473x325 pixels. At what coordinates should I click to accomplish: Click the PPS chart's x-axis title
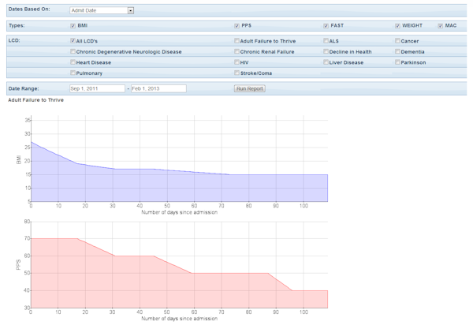[x=180, y=319]
